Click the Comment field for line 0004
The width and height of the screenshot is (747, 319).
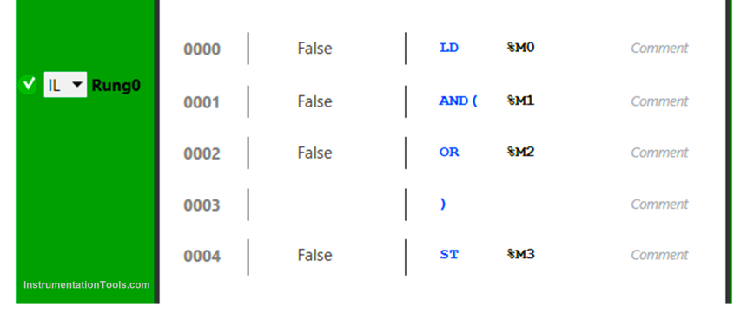pyautogui.click(x=659, y=256)
